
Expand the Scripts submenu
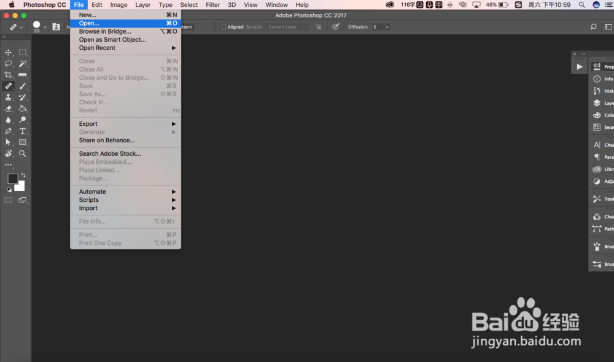174,200
